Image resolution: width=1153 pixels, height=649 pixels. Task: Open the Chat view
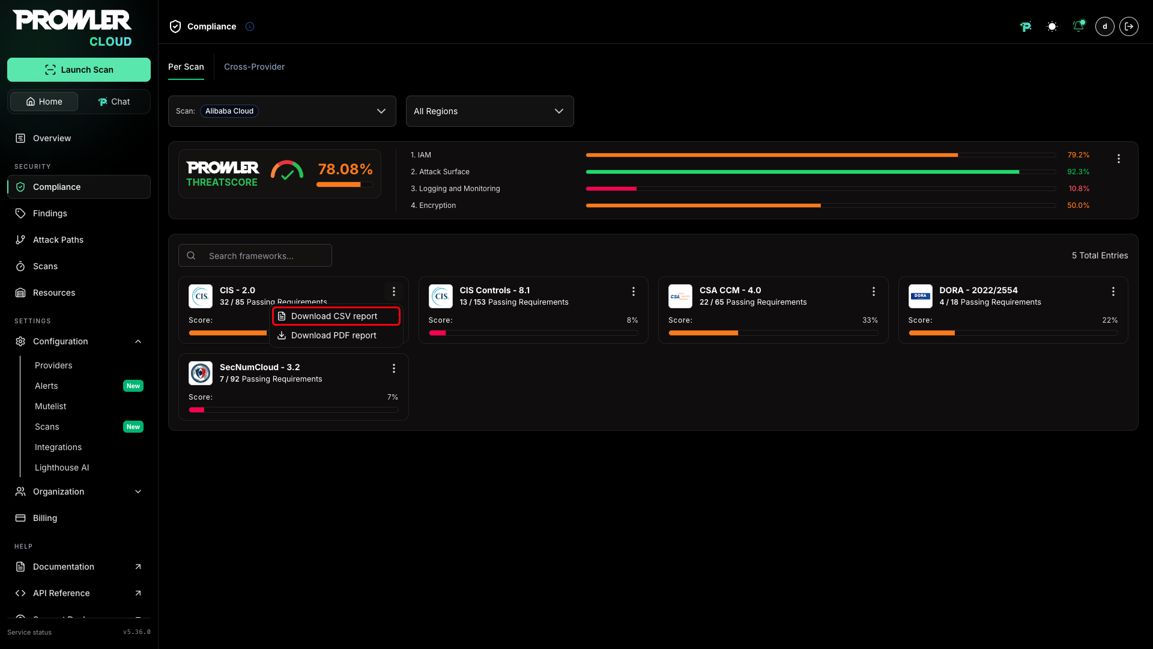pos(113,102)
